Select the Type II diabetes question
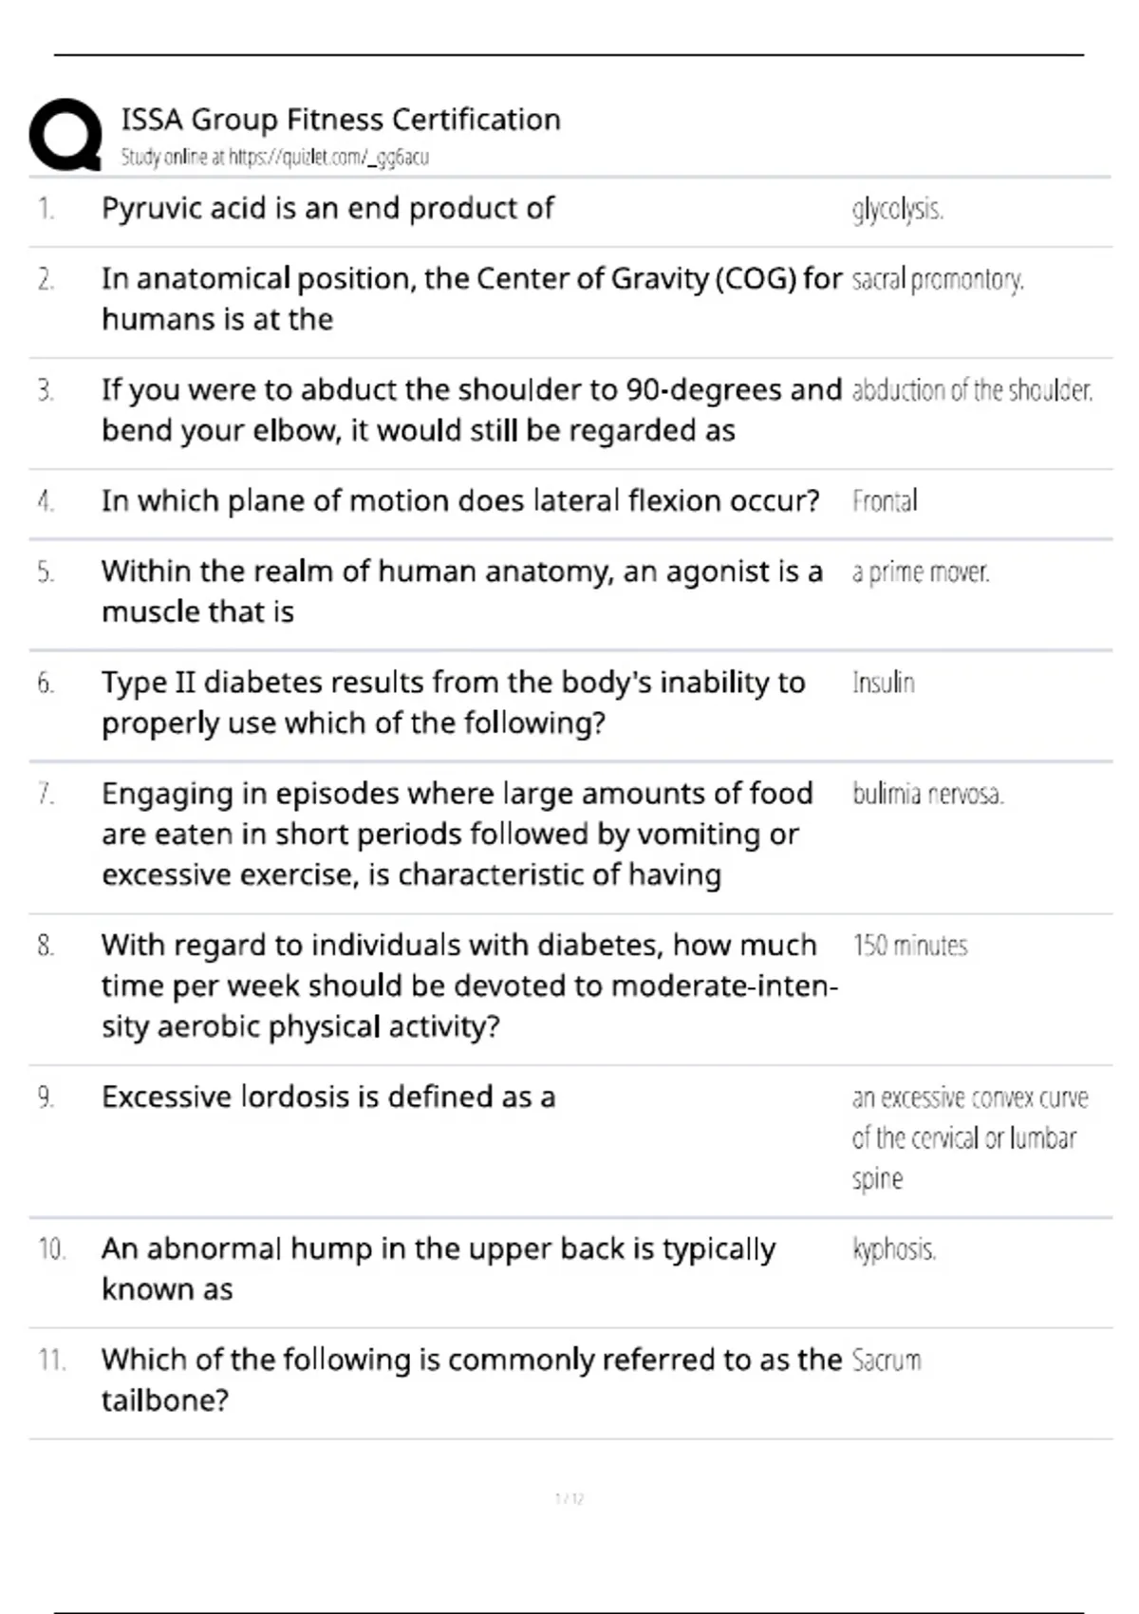The width and height of the screenshot is (1139, 1614). (454, 703)
